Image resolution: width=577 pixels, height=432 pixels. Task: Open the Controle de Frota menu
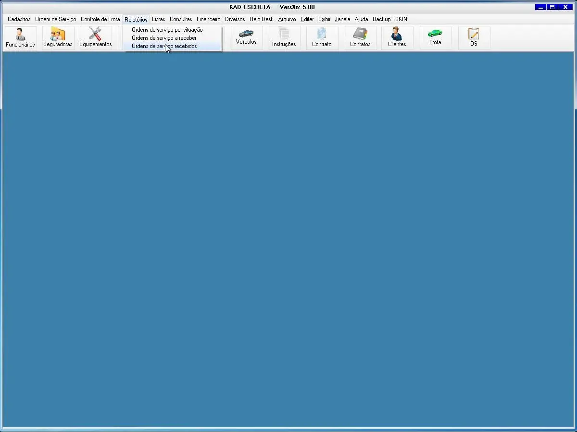[100, 19]
